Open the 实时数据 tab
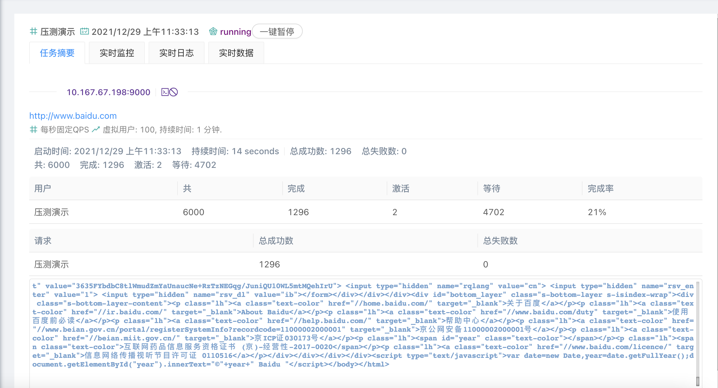The height and width of the screenshot is (388, 718). tap(236, 53)
